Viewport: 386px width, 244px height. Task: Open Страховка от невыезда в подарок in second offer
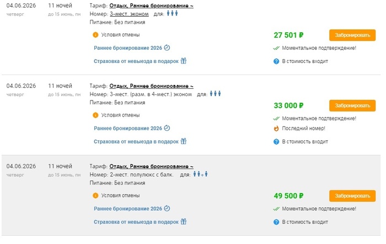click(x=136, y=141)
